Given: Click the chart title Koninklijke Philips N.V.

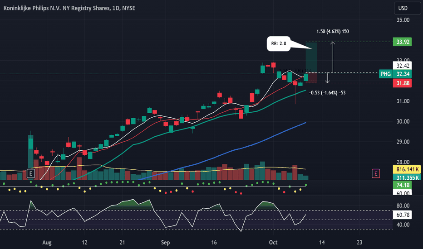Looking at the screenshot, I should tap(69, 8).
